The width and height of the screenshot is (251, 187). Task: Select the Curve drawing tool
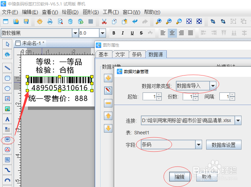(7, 170)
